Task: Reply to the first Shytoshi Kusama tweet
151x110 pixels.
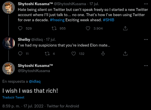Action: click(x=20, y=28)
